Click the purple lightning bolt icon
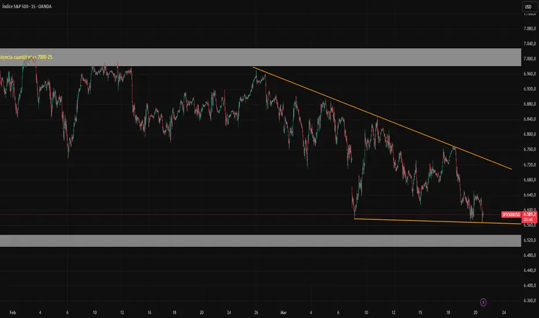 click(483, 302)
